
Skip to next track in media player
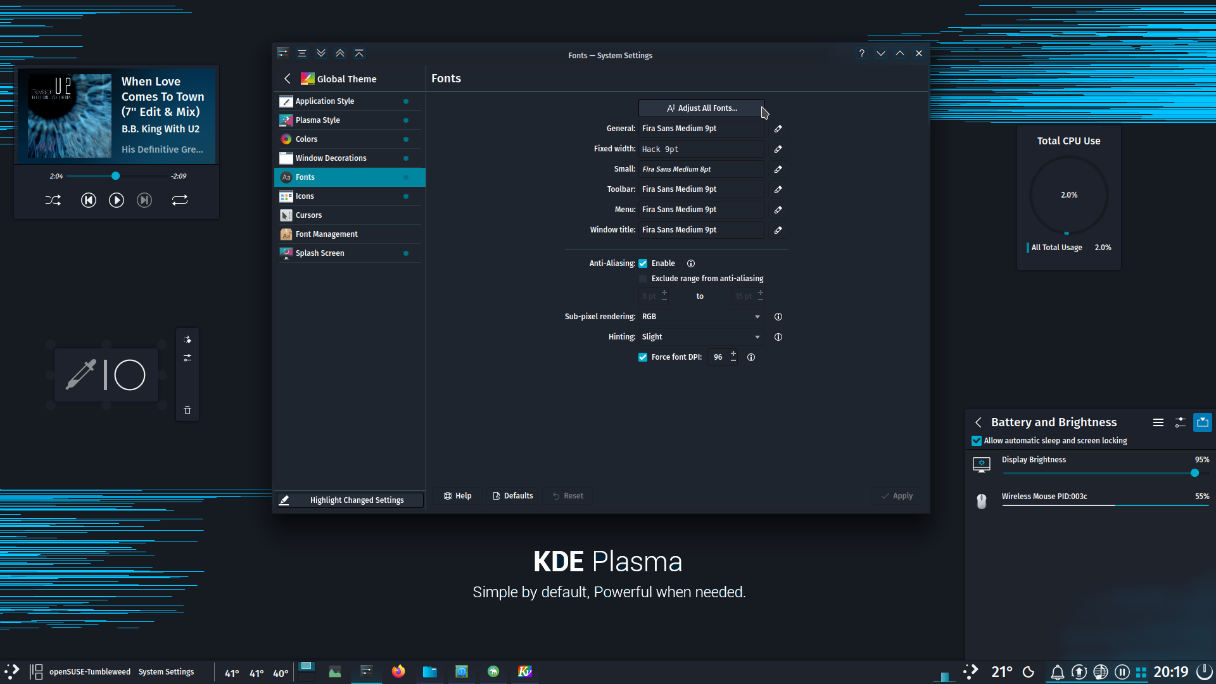(144, 200)
